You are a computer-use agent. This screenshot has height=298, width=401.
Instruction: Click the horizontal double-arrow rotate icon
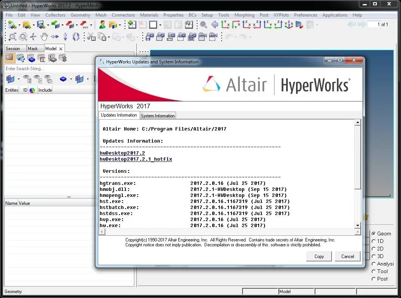(x=54, y=37)
